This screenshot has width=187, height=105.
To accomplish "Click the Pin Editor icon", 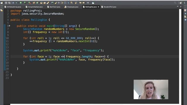I will point(93,3).
